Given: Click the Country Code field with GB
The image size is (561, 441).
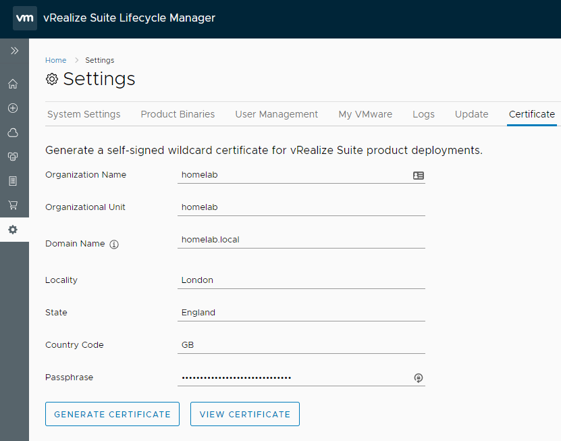Looking at the screenshot, I should point(301,345).
